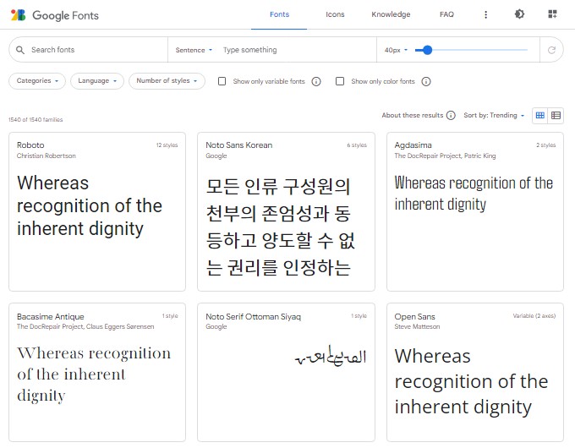Click the search magnifier icon

coord(20,50)
